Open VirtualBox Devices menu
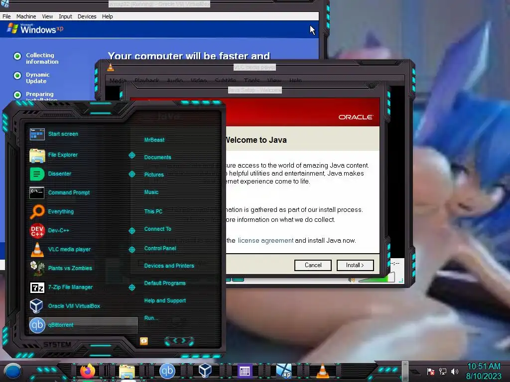This screenshot has height=382, width=510. (x=87, y=16)
